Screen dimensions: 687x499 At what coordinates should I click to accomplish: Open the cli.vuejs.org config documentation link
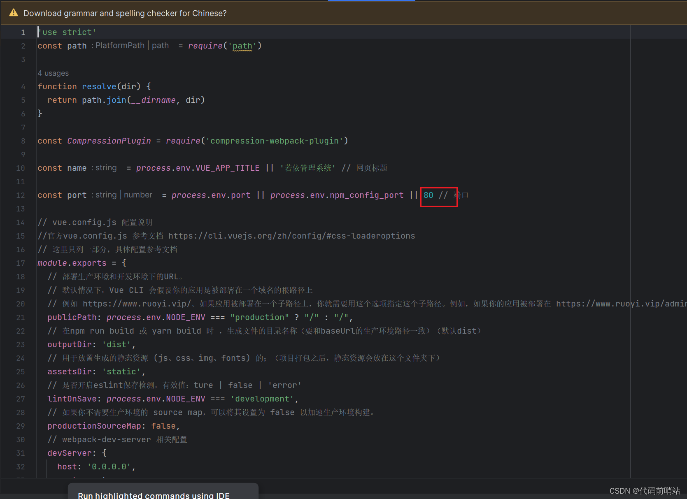point(291,236)
